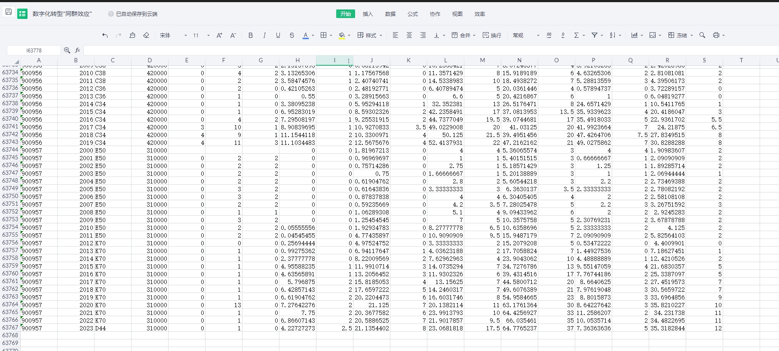This screenshot has width=779, height=351.
Task: Click the clear formatting eraser icon
Action: tap(146, 35)
